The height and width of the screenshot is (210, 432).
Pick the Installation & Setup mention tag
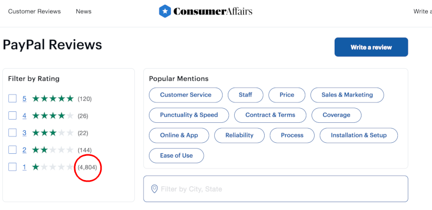pyautogui.click(x=358, y=135)
